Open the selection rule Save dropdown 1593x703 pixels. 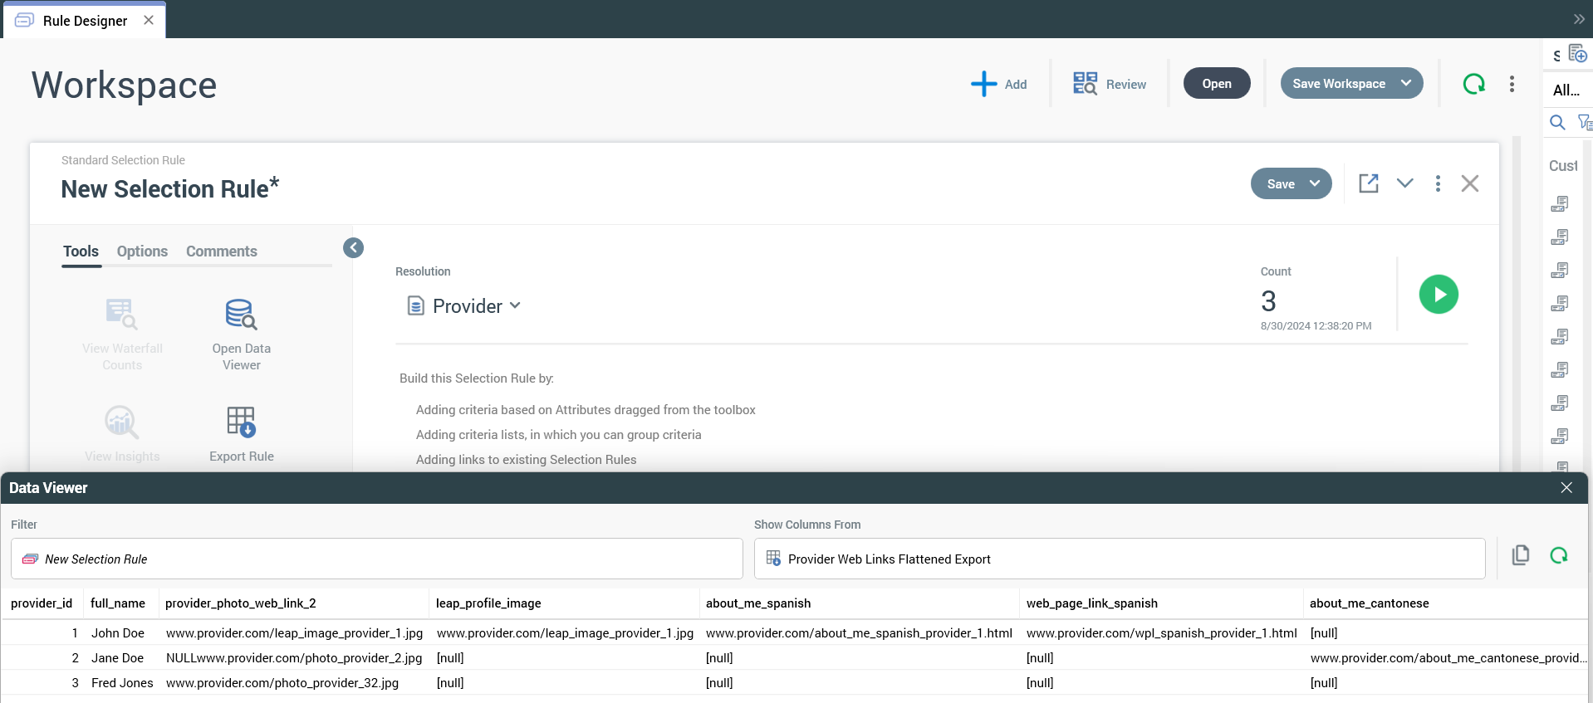(x=1315, y=183)
